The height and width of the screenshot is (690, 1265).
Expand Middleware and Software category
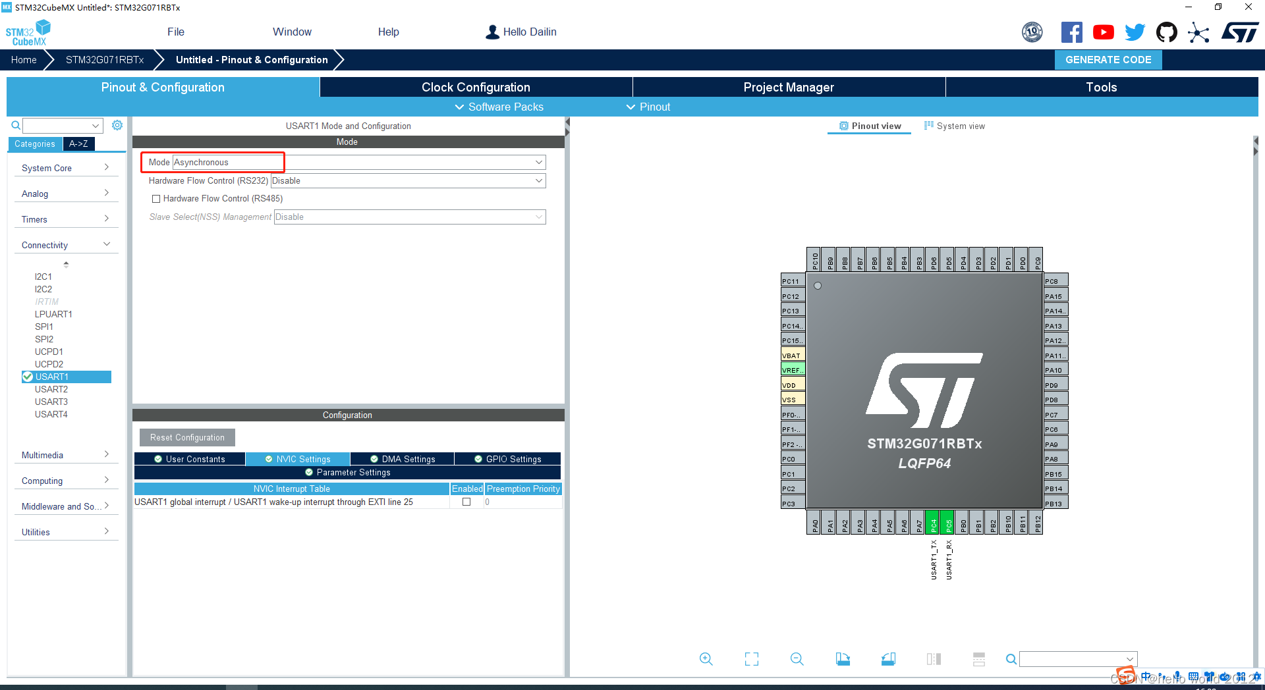(x=65, y=506)
